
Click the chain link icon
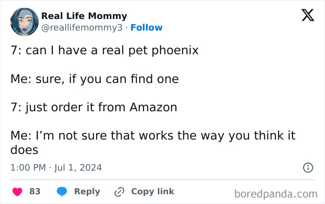120,191
